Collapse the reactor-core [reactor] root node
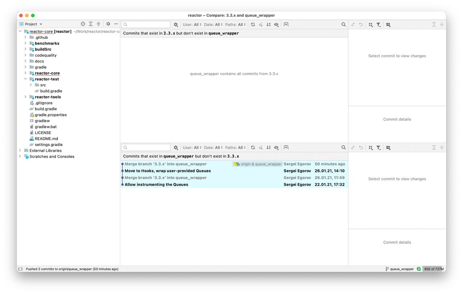Screen dimensions: 463x294 [x=20, y=31]
